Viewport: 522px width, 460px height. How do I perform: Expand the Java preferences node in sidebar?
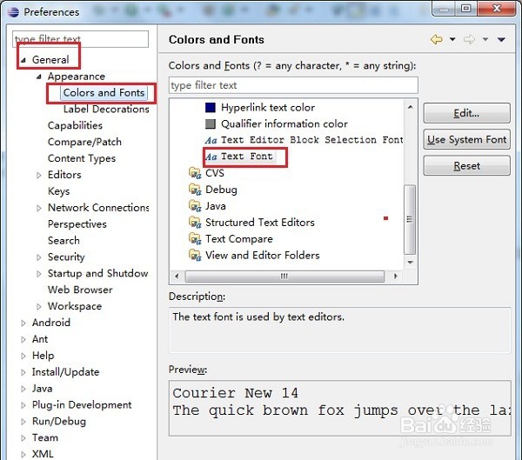pyautogui.click(x=23, y=389)
